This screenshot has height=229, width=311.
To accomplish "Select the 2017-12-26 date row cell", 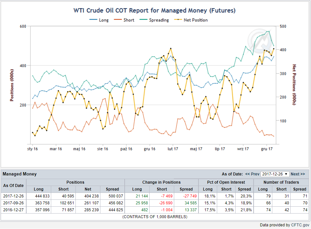I will [13, 196].
